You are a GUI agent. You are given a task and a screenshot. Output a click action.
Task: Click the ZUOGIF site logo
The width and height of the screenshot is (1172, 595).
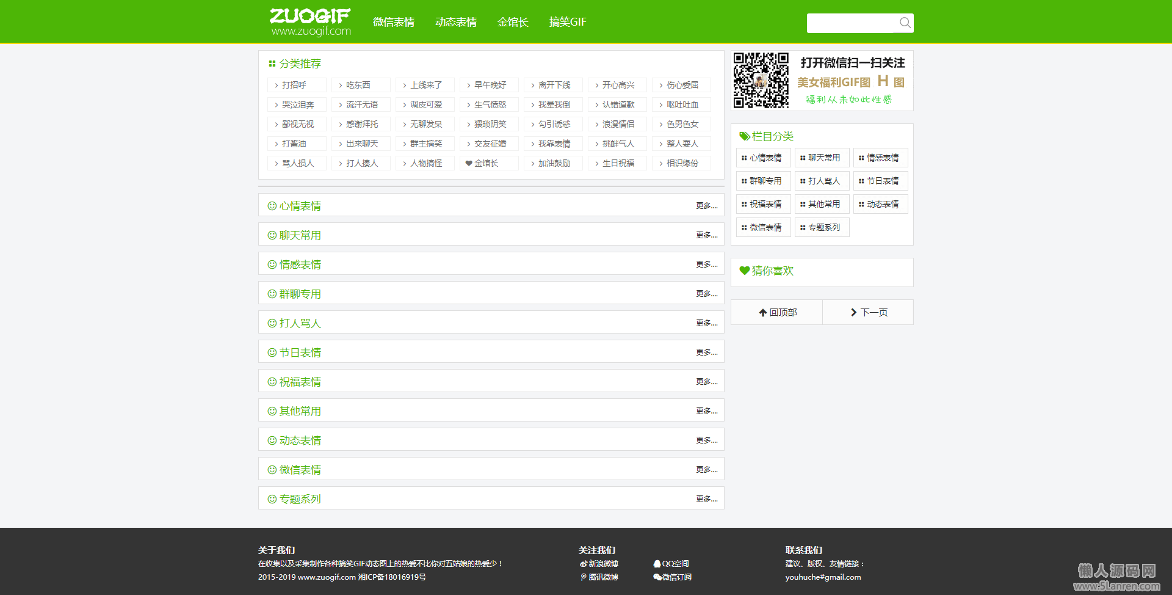[x=310, y=22]
